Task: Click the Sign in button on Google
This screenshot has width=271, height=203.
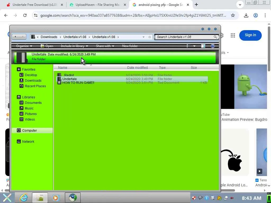Action: pyautogui.click(x=250, y=35)
